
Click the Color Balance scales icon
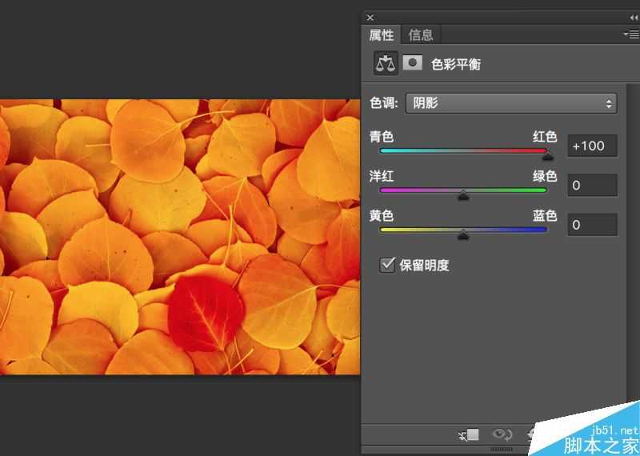click(x=386, y=63)
